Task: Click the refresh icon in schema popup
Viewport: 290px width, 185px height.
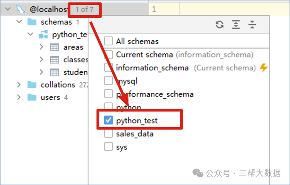Action: [x=220, y=25]
